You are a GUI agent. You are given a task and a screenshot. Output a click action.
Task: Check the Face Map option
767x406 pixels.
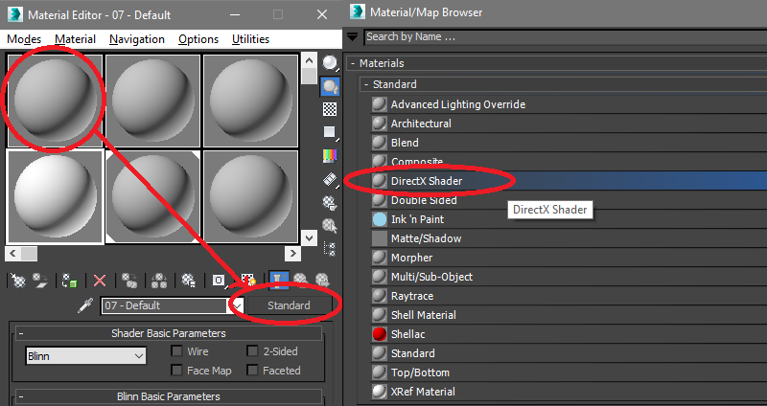coord(177,371)
